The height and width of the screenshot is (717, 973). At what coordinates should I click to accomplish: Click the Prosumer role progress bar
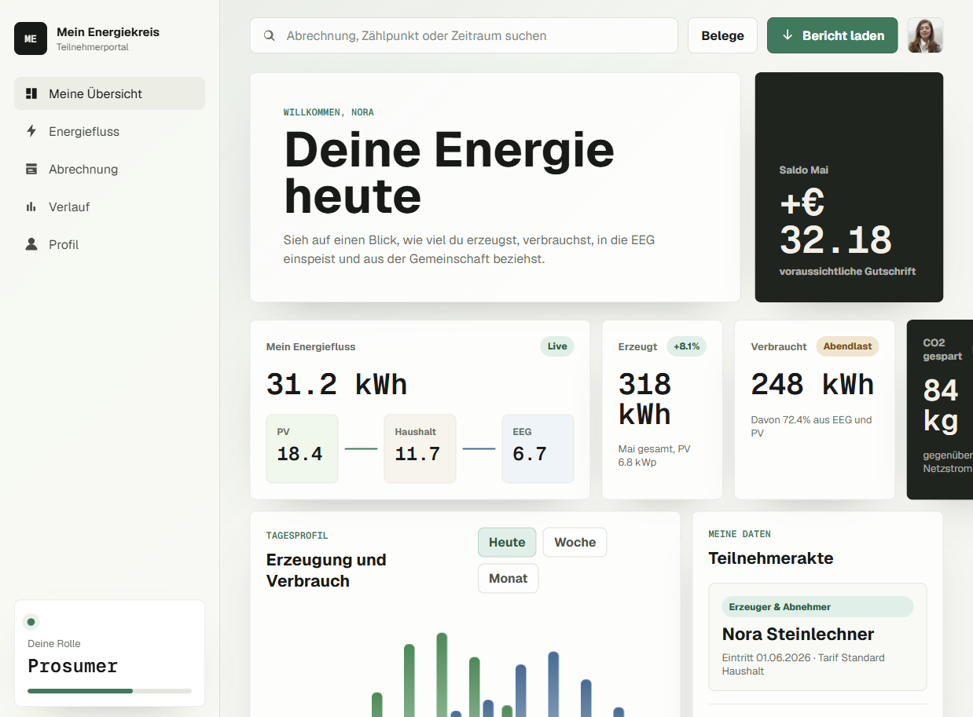(x=109, y=691)
